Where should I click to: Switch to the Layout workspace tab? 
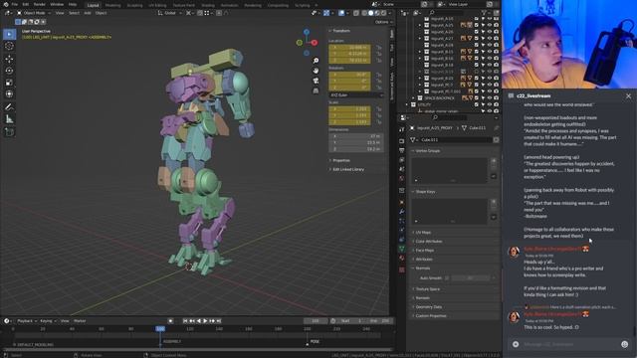93,5
